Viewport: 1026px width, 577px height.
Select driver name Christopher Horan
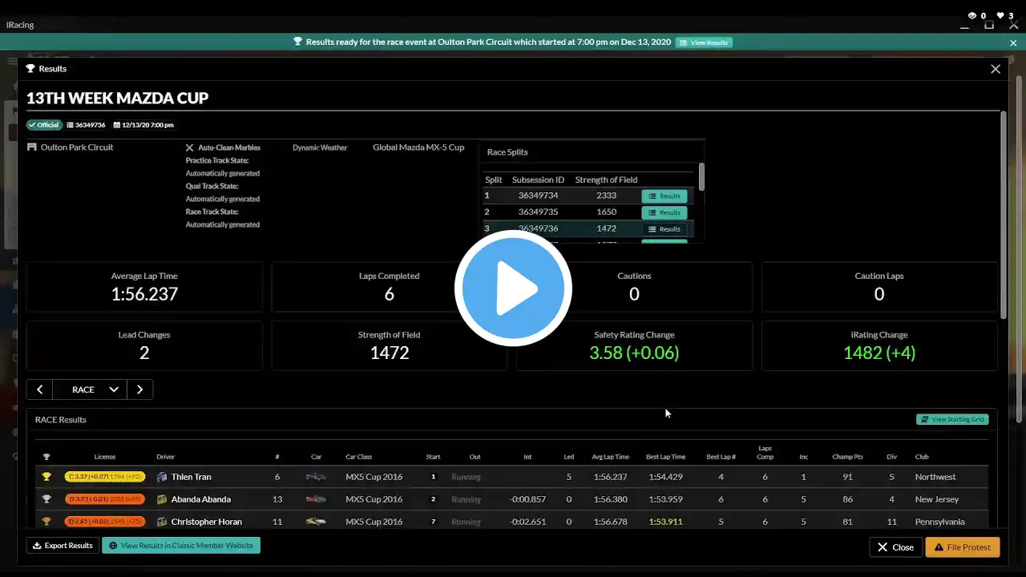206,522
